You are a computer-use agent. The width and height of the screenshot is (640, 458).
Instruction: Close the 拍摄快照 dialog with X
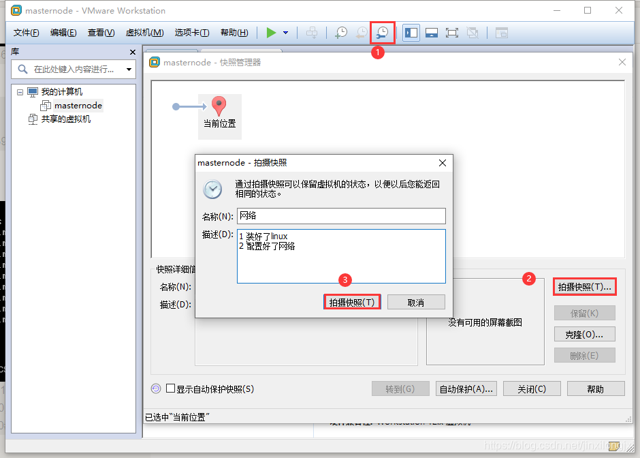pyautogui.click(x=442, y=163)
